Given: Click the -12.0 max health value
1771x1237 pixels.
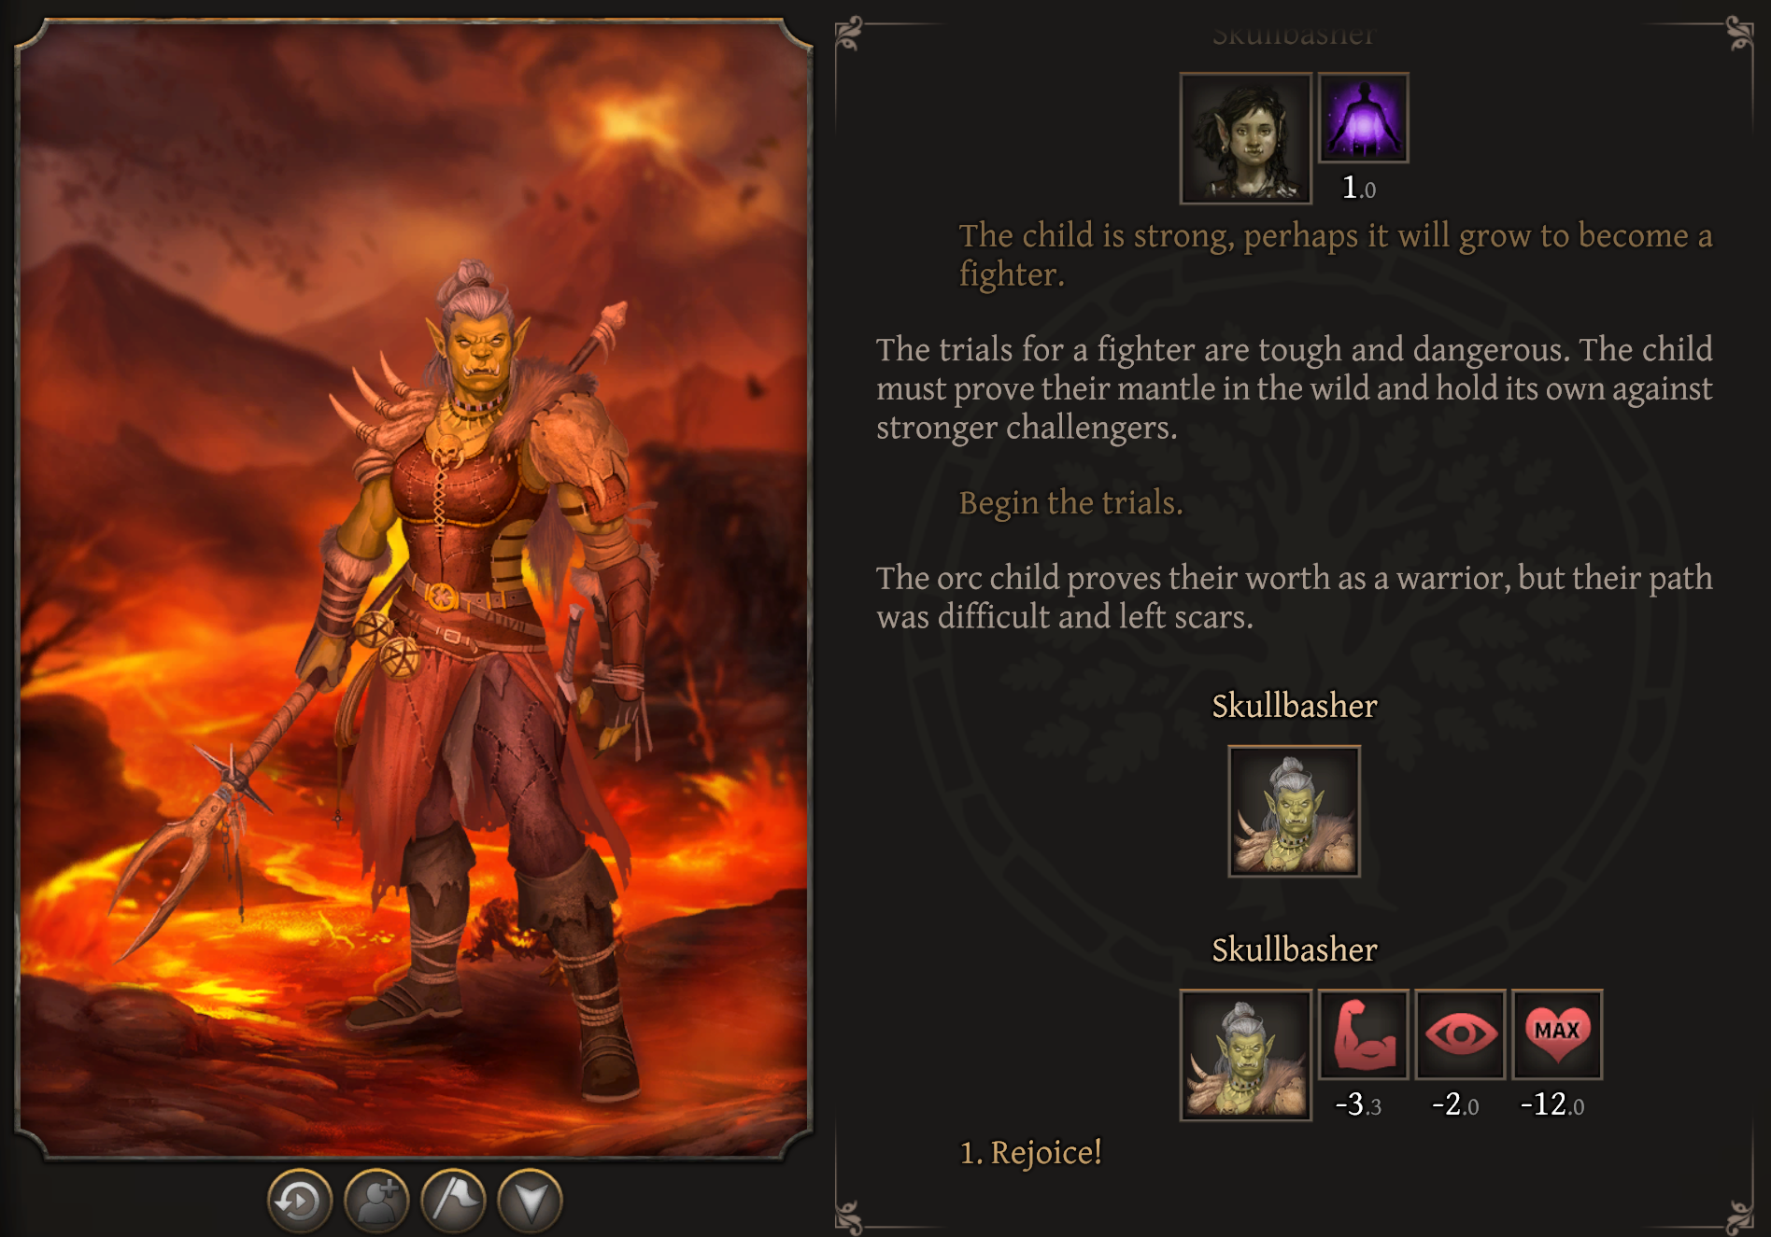Looking at the screenshot, I should 1552,1104.
